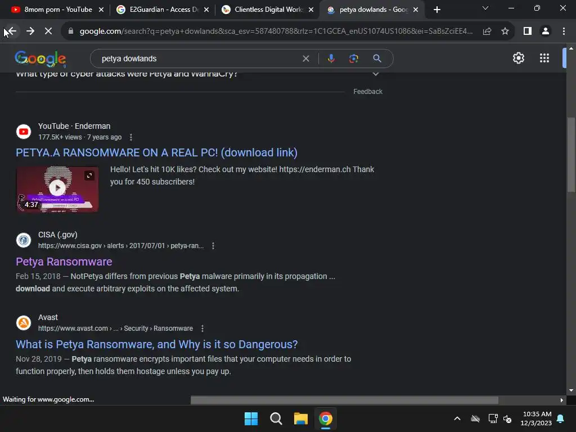
Task: Go back using browser back arrow
Action: pyautogui.click(x=12, y=31)
